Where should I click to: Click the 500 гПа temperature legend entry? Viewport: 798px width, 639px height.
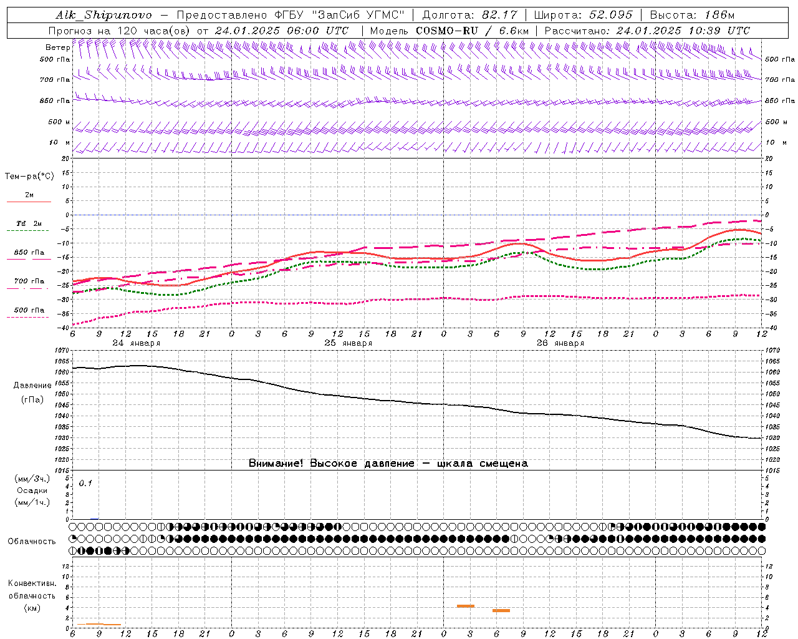click(x=29, y=310)
